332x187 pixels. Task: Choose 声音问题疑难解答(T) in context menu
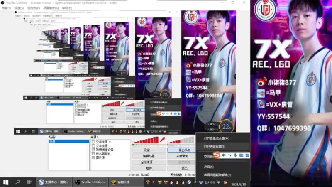point(223,175)
